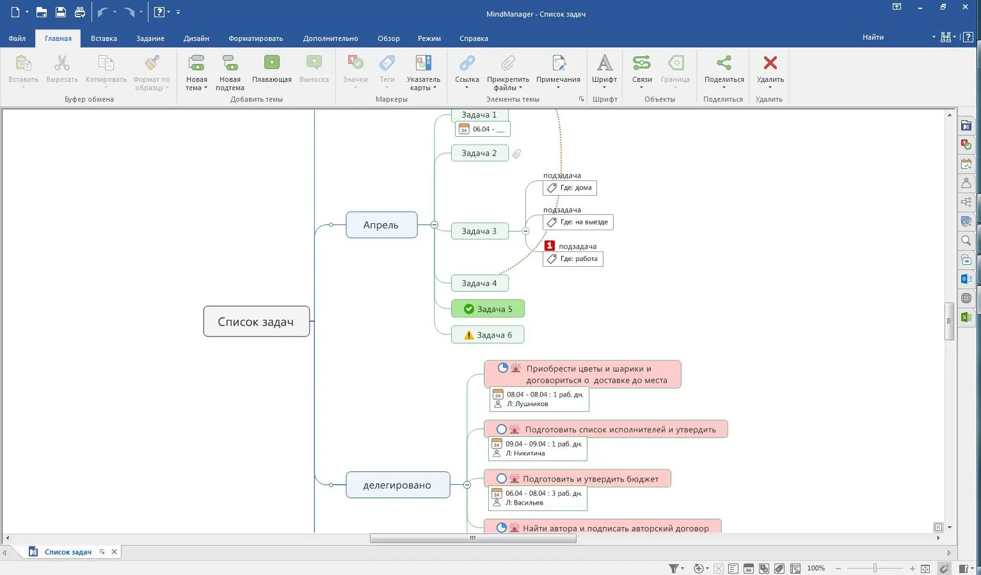
Task: Customize the quick access toolbar dropdown
Action: click(x=178, y=12)
